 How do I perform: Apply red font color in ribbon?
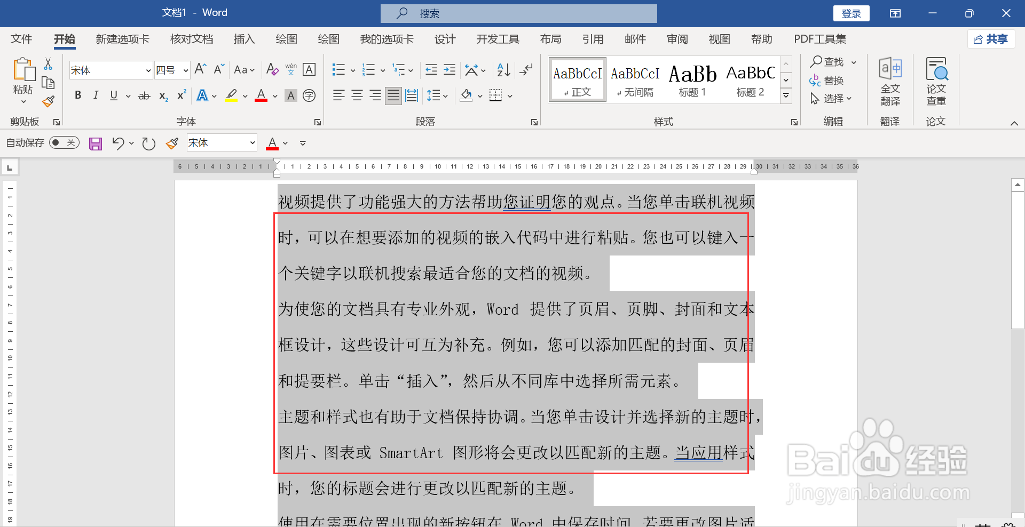point(261,95)
